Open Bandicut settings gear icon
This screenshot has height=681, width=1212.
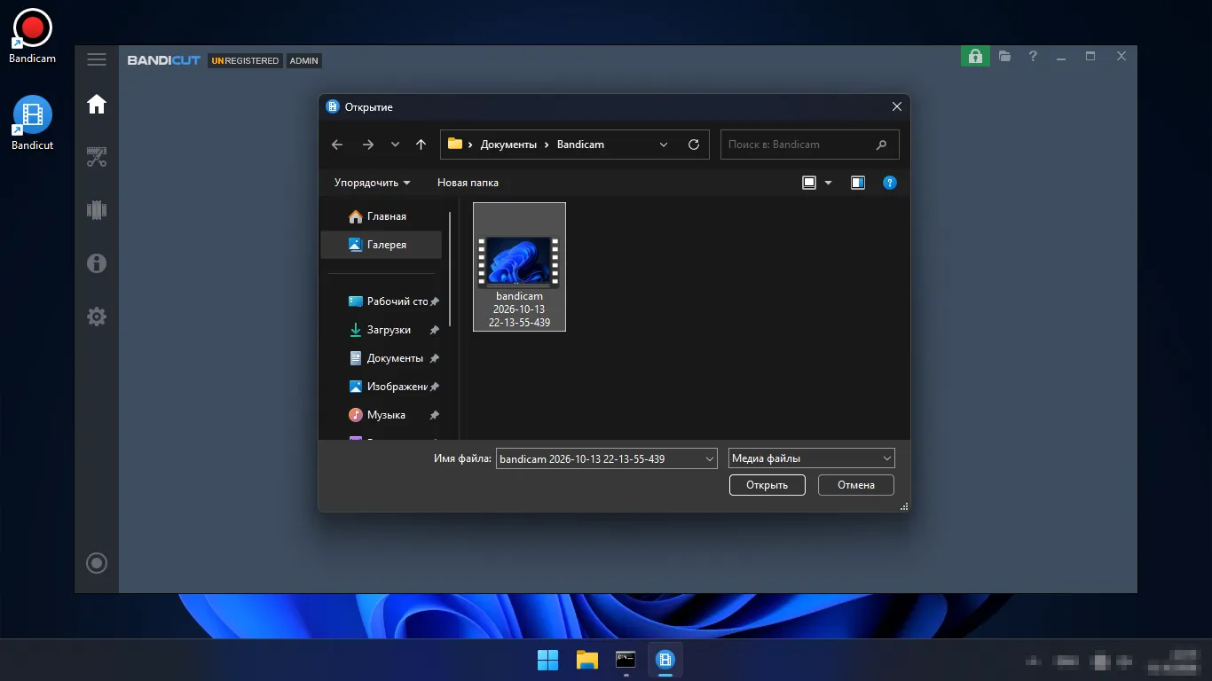tap(97, 317)
